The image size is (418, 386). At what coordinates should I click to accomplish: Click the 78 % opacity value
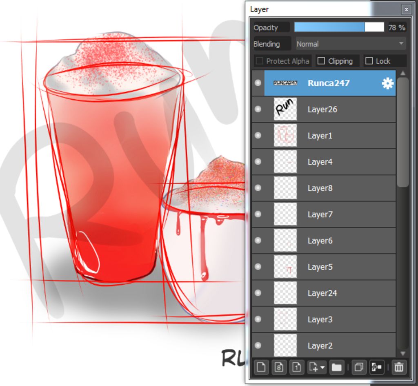click(396, 27)
